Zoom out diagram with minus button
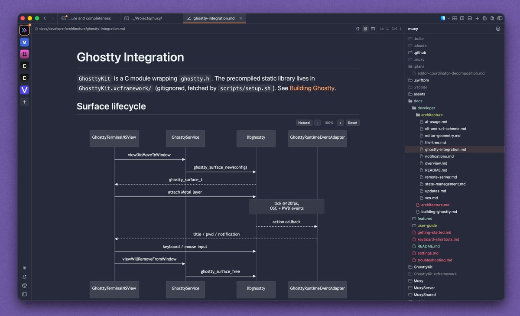 [317, 123]
